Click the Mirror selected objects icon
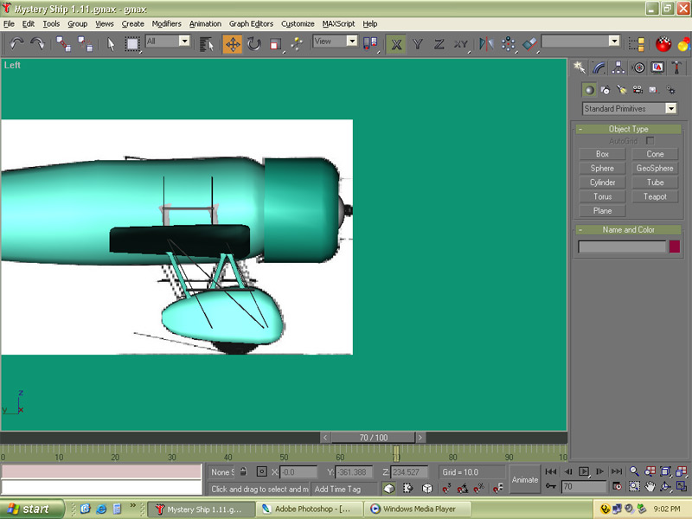Image resolution: width=692 pixels, height=519 pixels. click(485, 44)
